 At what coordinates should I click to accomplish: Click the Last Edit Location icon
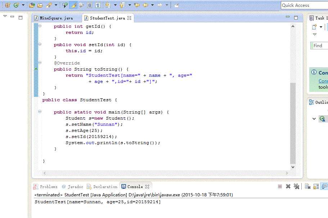[137, 5]
